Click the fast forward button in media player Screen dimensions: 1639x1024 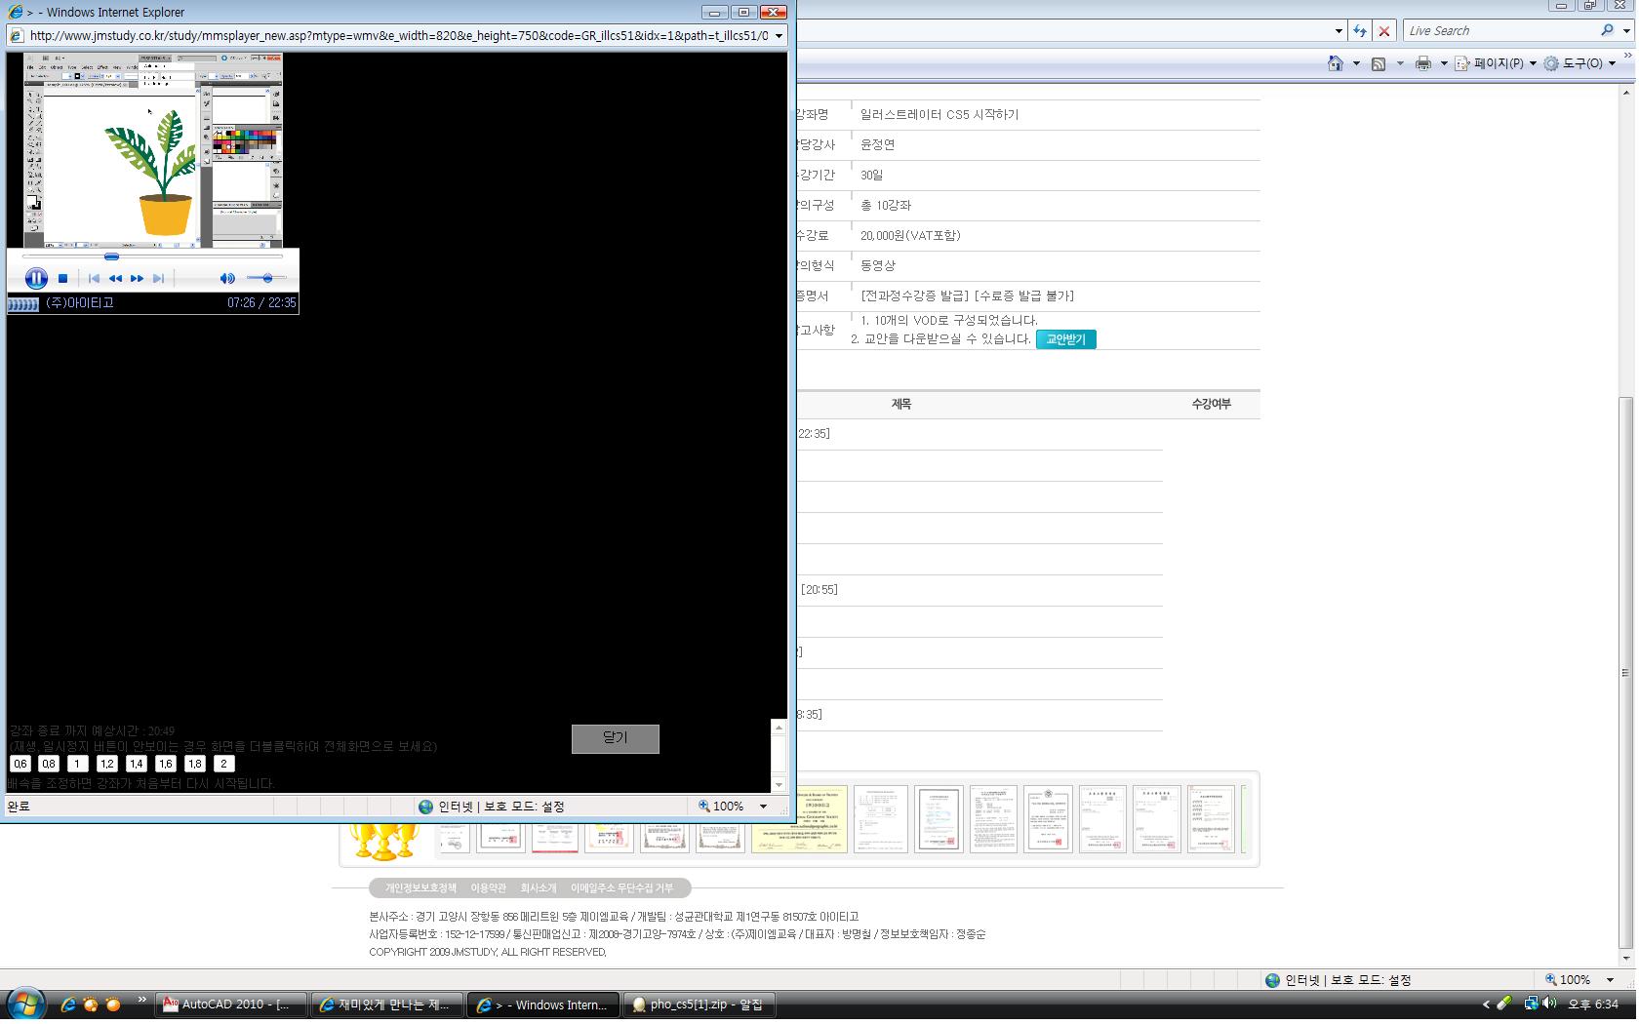tap(138, 279)
